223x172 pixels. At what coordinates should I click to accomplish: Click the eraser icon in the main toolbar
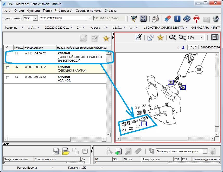168,19
